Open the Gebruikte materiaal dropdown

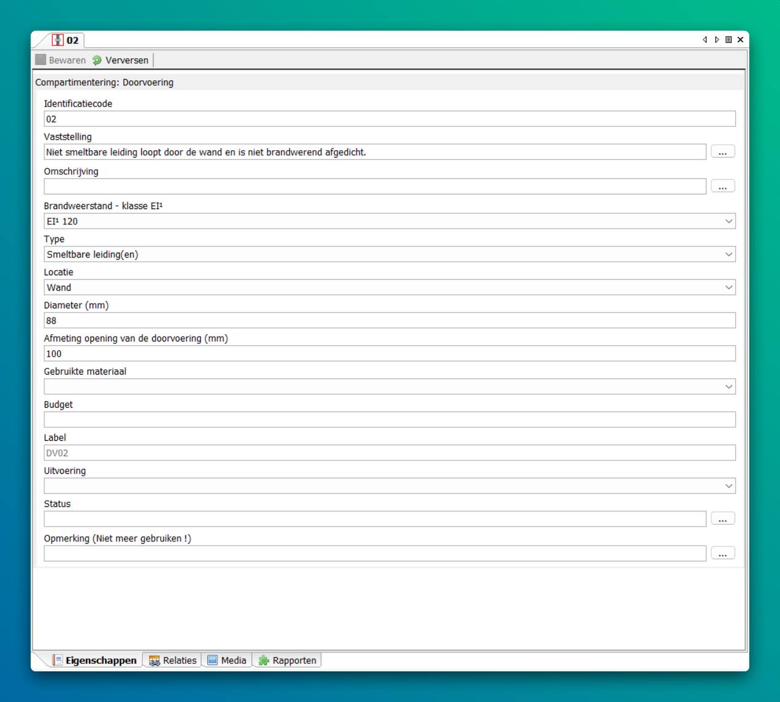point(728,387)
